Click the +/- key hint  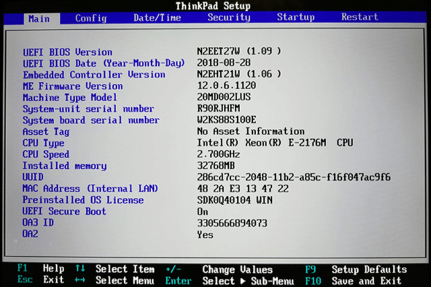[173, 269]
